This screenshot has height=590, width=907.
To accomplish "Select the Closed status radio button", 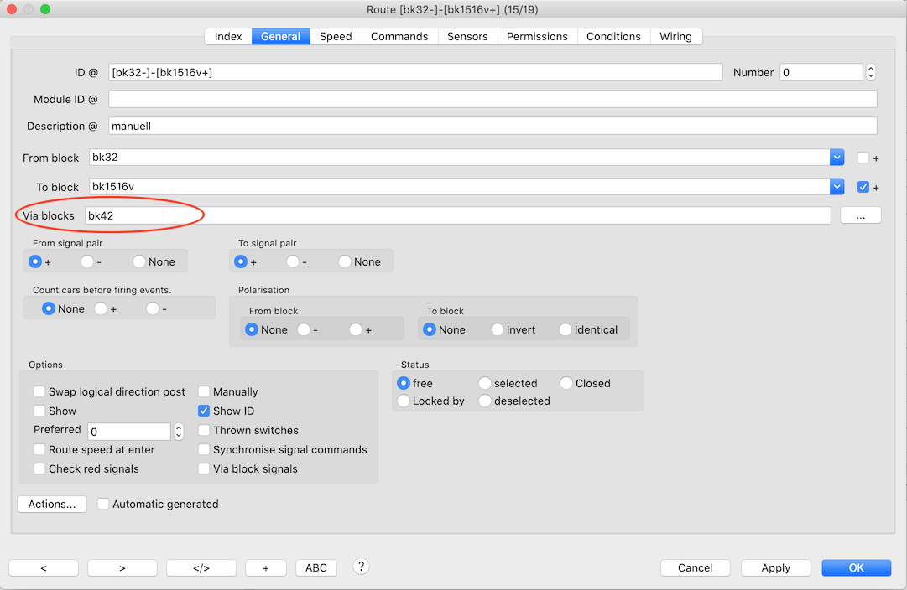I will 567,383.
